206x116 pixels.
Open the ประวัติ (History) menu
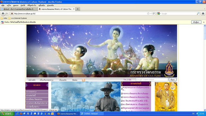point(23,5)
